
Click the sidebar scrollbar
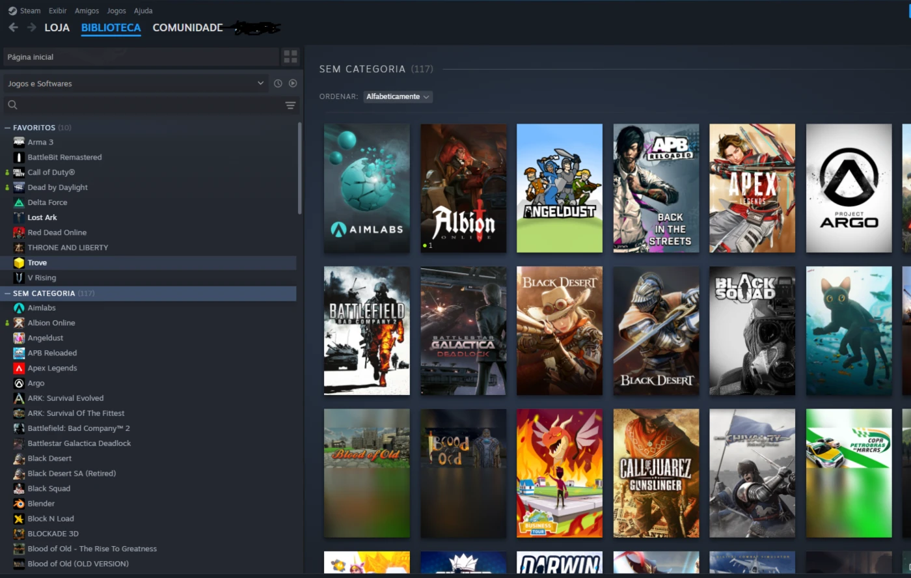click(299, 168)
